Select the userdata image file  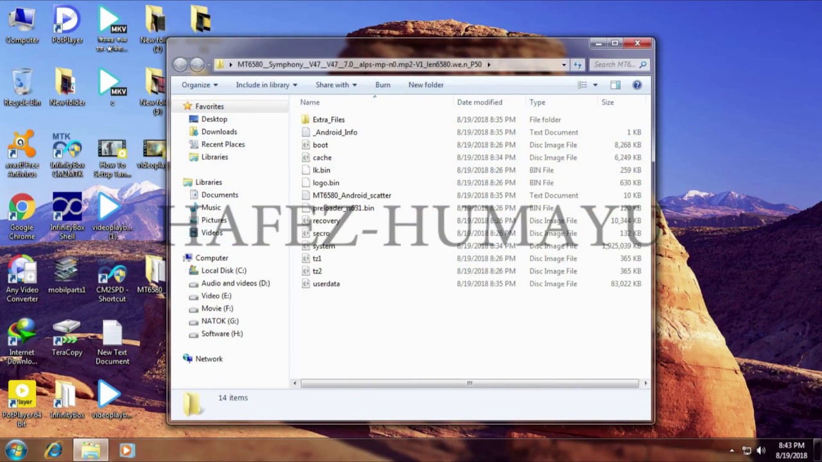coord(326,284)
